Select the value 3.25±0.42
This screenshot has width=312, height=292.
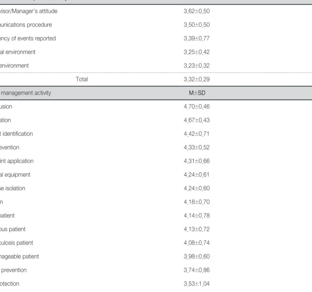click(197, 52)
